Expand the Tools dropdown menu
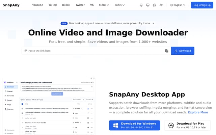 pyautogui.click(x=120, y=5)
